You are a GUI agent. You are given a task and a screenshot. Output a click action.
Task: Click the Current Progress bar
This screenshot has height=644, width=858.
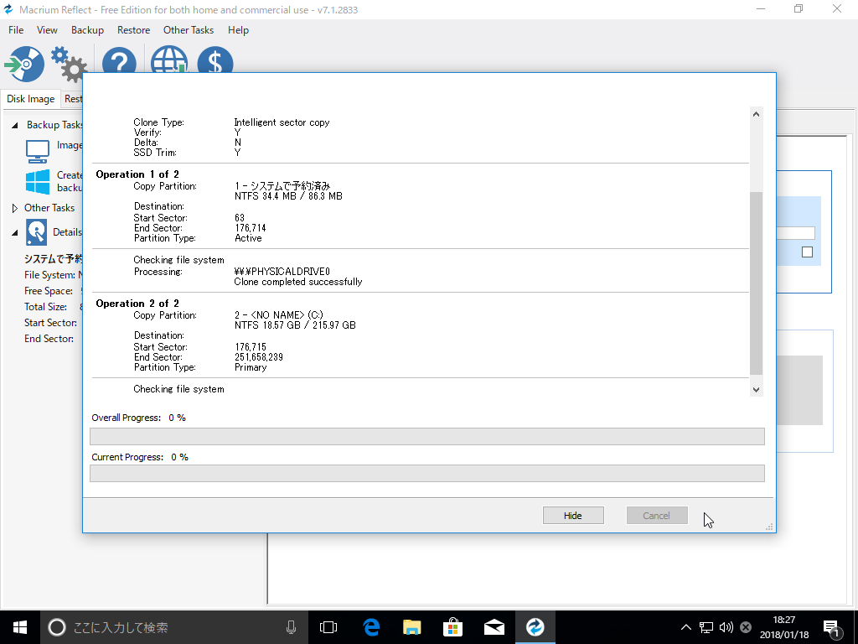(426, 474)
